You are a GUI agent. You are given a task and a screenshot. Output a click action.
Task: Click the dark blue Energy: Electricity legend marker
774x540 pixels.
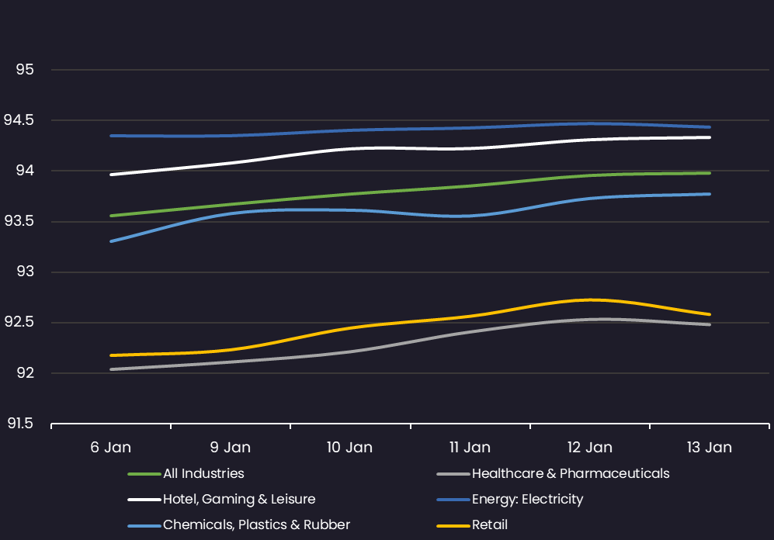(453, 500)
